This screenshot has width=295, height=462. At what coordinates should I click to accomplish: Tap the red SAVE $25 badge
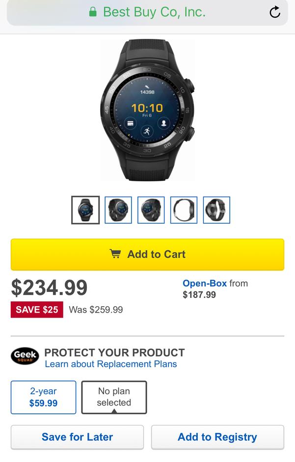(37, 309)
